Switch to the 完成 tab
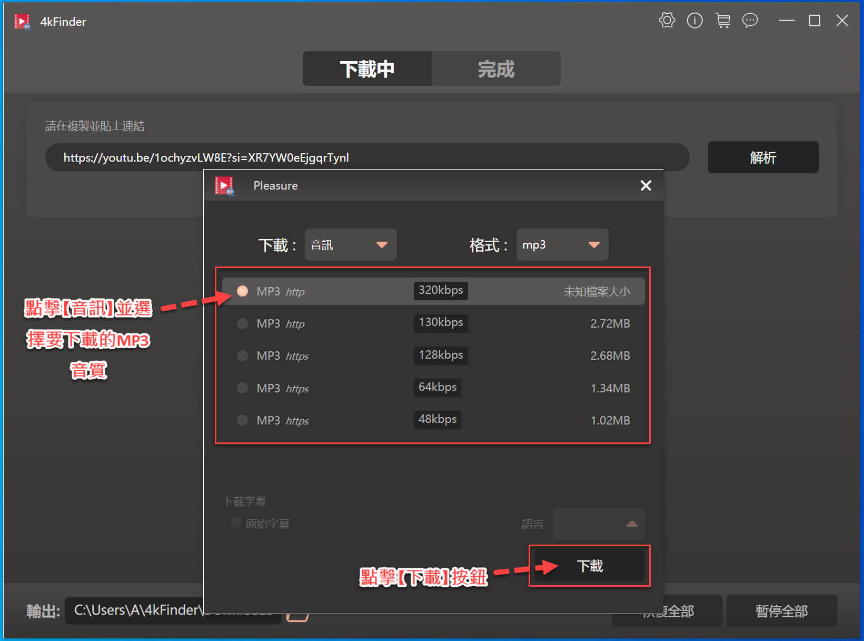Viewport: 864px width, 641px height. (496, 68)
